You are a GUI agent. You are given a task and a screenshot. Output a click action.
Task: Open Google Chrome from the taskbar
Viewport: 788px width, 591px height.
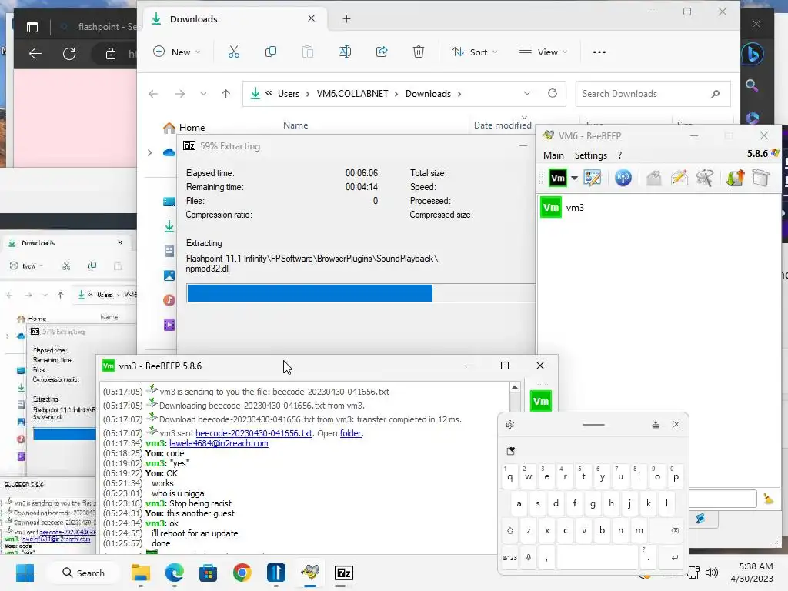pos(242,573)
